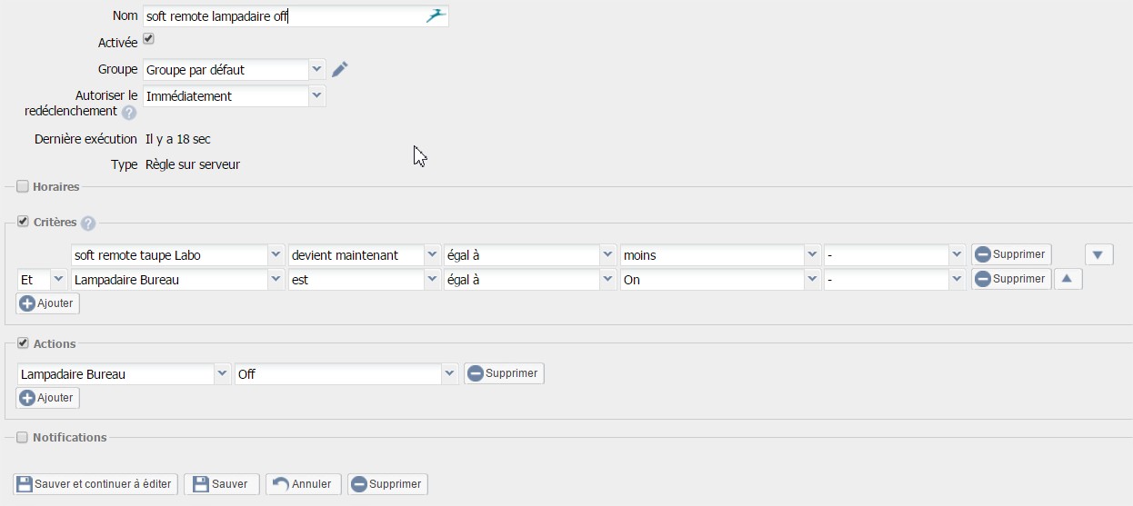Image resolution: width=1133 pixels, height=506 pixels.
Task: Enable the Horaires section checkbox
Action: pos(23,186)
